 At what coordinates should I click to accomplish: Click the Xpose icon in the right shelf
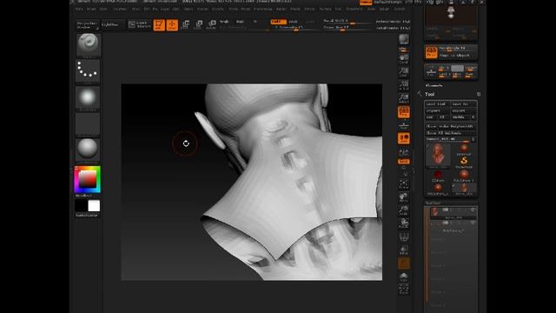403,290
